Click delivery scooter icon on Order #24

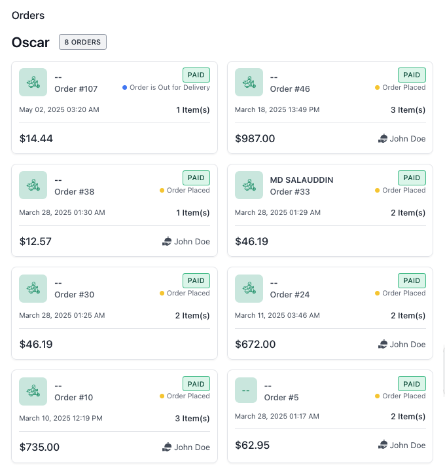(249, 288)
